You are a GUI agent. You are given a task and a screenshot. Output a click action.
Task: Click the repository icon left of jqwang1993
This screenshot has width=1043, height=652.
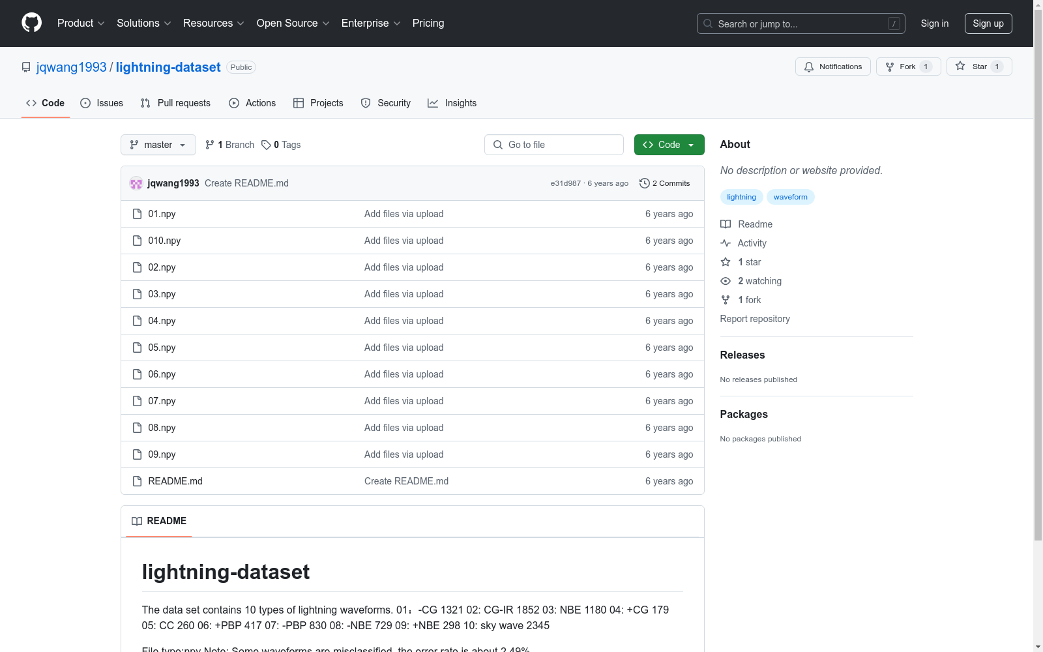[26, 67]
